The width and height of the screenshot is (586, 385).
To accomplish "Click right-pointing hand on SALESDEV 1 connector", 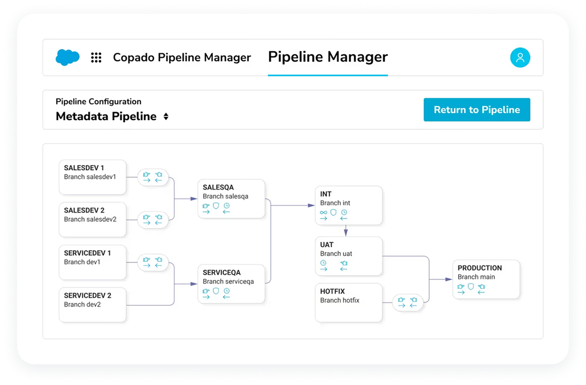I will (x=146, y=174).
